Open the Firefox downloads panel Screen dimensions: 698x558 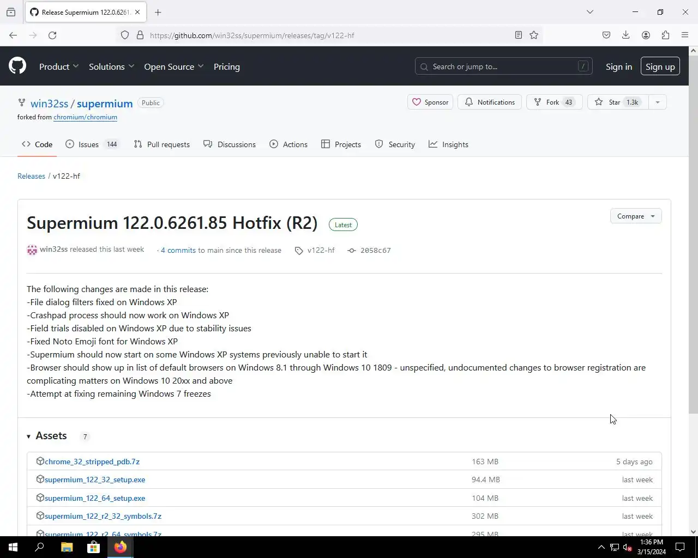click(626, 35)
